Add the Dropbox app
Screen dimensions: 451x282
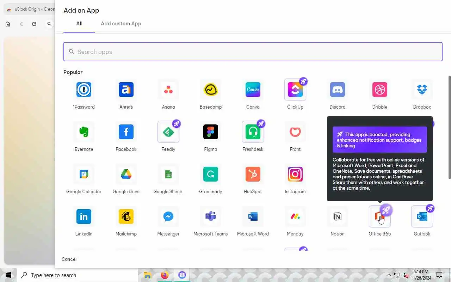click(422, 90)
